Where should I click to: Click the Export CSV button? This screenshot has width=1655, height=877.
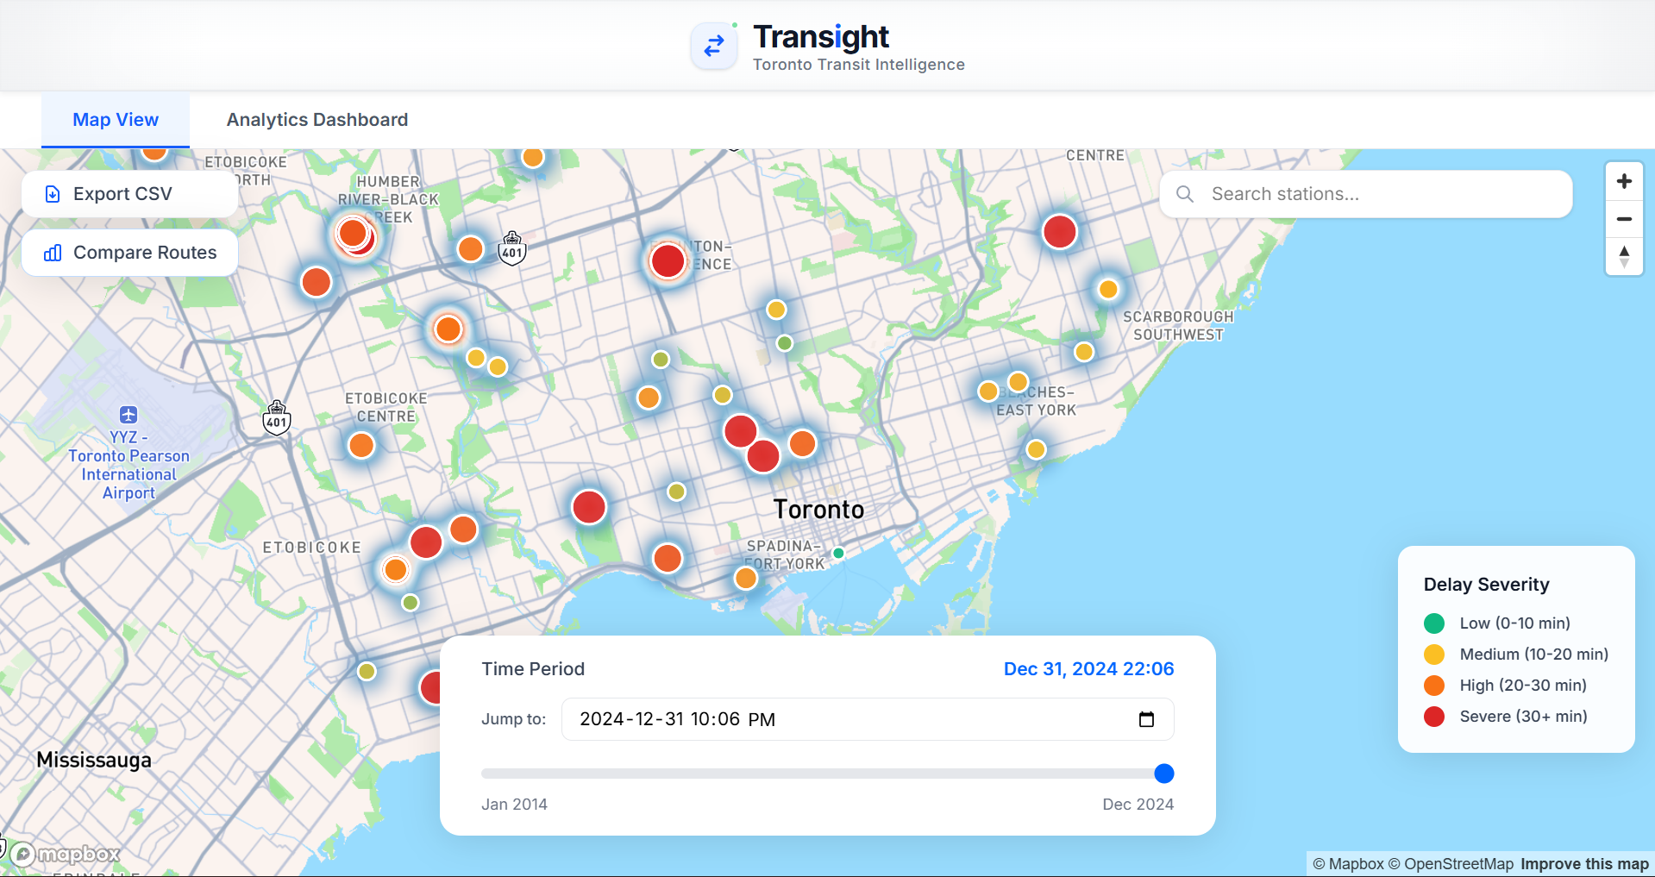[x=129, y=194]
